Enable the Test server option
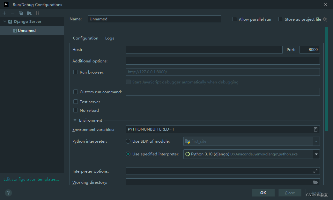Screen dimensions: 333x200 point(76,102)
